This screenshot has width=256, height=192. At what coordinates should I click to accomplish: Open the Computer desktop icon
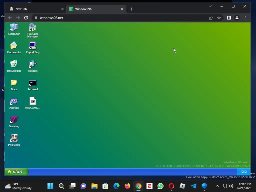[14, 29]
